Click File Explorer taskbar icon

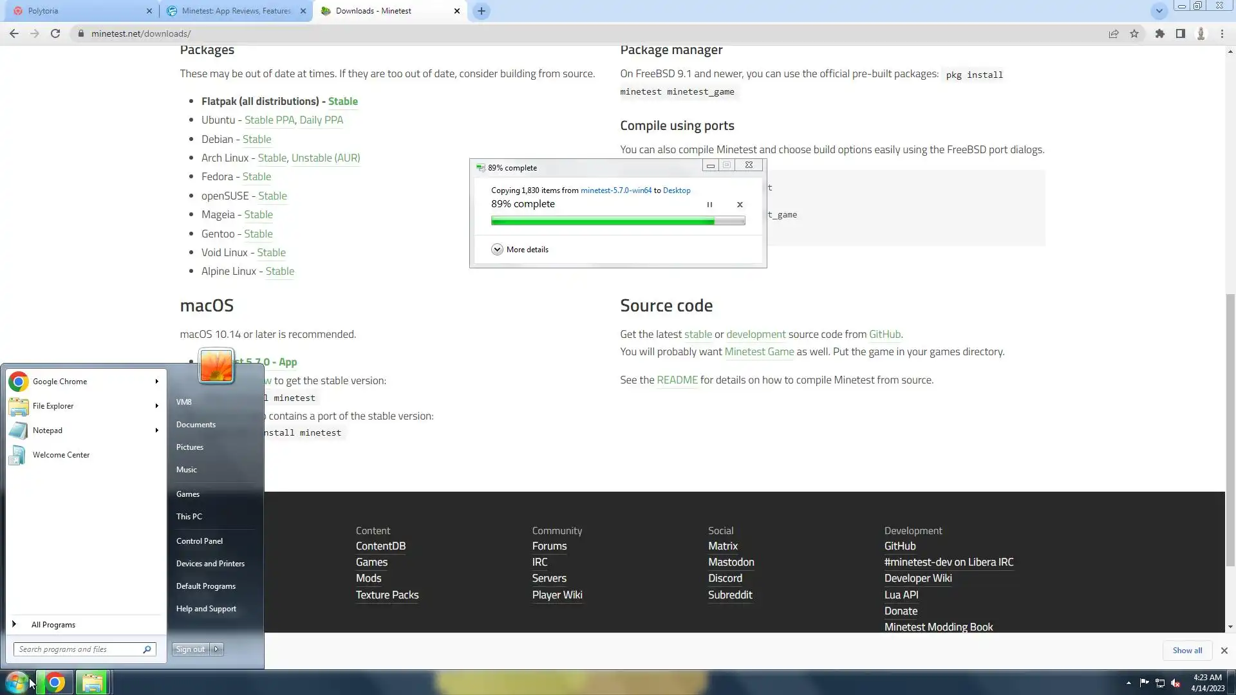[92, 683]
